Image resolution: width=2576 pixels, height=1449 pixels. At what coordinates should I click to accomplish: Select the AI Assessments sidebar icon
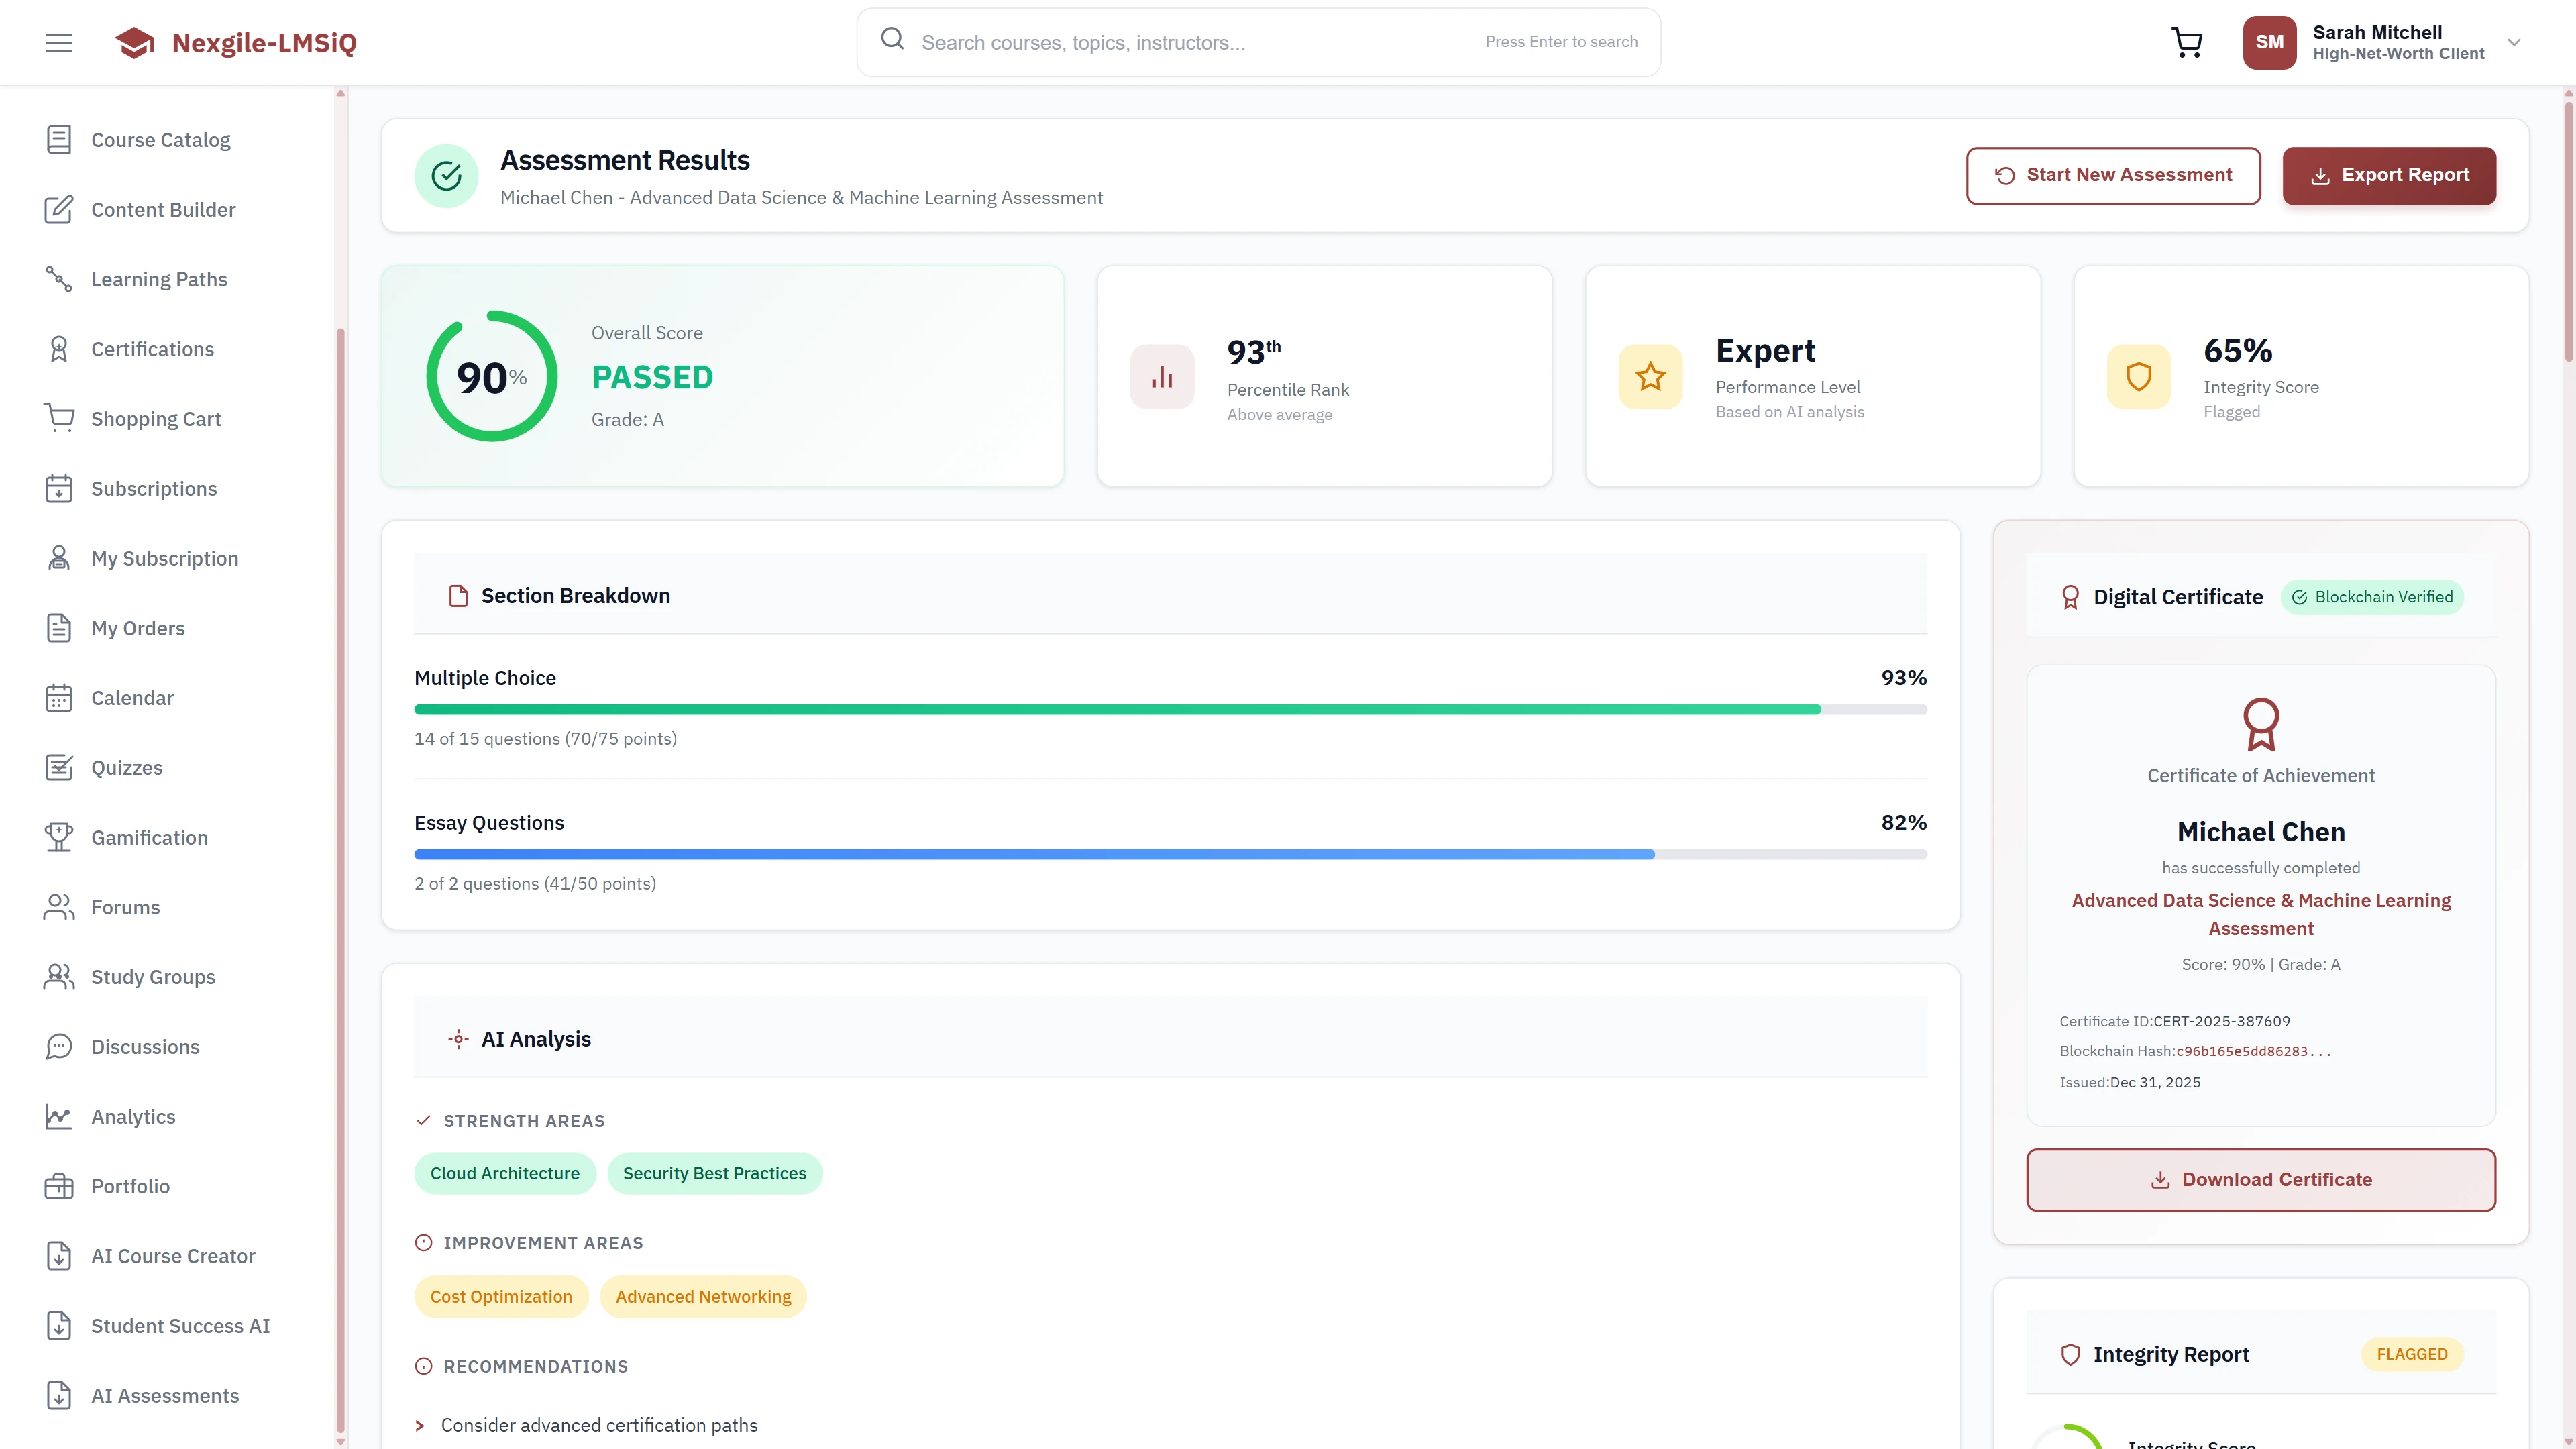59,1395
